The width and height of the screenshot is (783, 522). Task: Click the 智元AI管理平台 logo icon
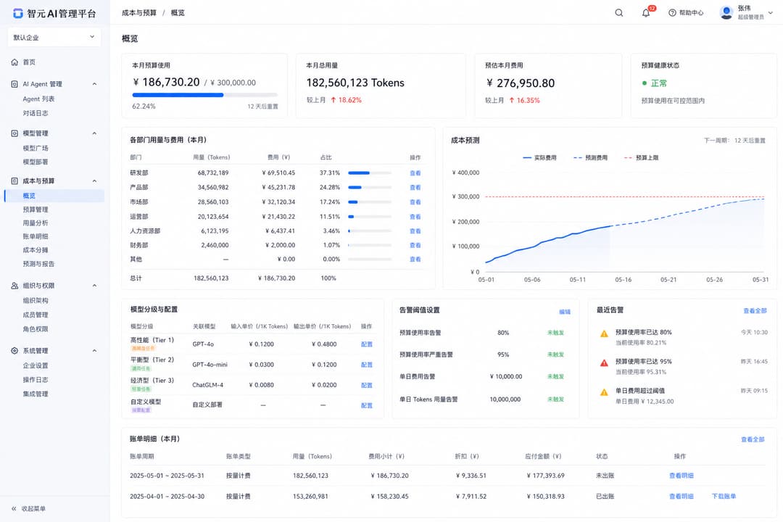click(x=18, y=13)
